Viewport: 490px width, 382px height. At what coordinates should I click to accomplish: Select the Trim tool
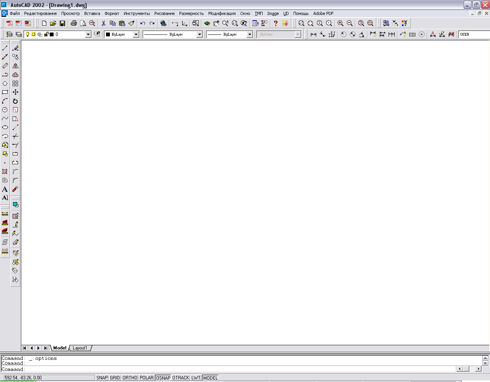[x=15, y=136]
